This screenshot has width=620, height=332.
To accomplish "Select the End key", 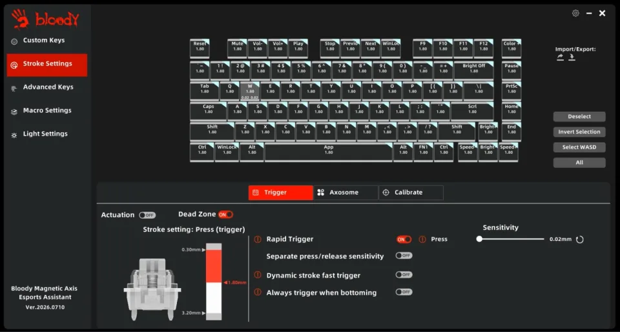I will pos(512,132).
